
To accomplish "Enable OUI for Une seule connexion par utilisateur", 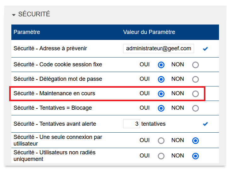I will (x=161, y=141).
